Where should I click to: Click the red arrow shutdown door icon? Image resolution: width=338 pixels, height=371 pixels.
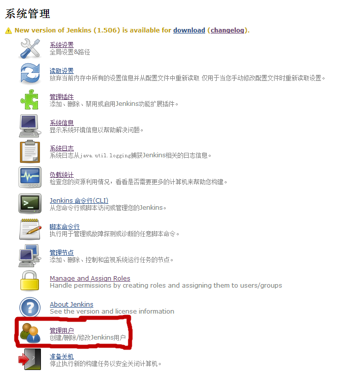tap(30, 359)
